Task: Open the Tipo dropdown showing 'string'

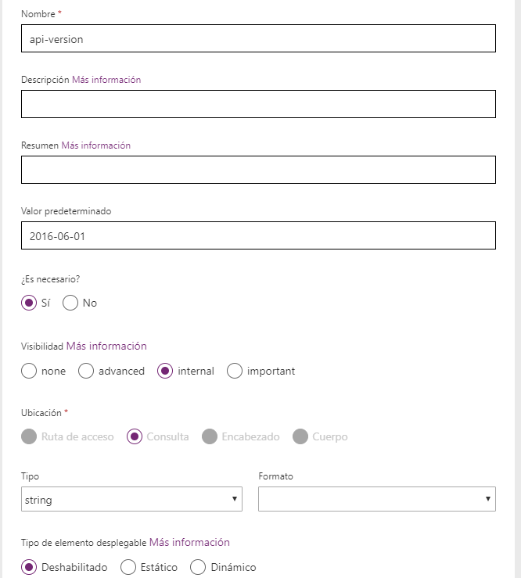Action: click(x=131, y=499)
